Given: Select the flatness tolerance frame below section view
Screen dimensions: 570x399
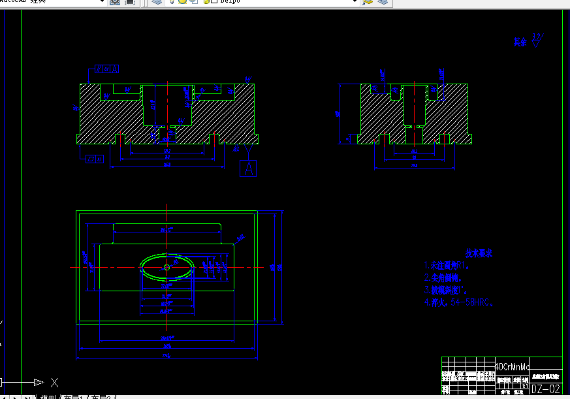Looking at the screenshot, I should (x=95, y=159).
